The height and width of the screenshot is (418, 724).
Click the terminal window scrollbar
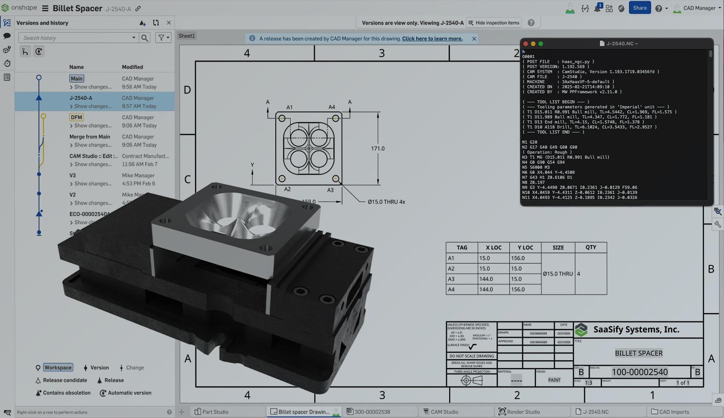pyautogui.click(x=710, y=54)
